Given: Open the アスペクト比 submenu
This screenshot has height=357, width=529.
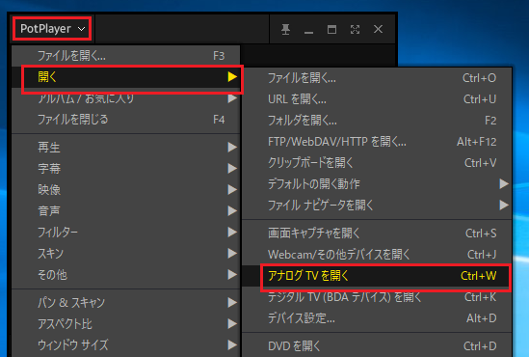Looking at the screenshot, I should click(126, 324).
